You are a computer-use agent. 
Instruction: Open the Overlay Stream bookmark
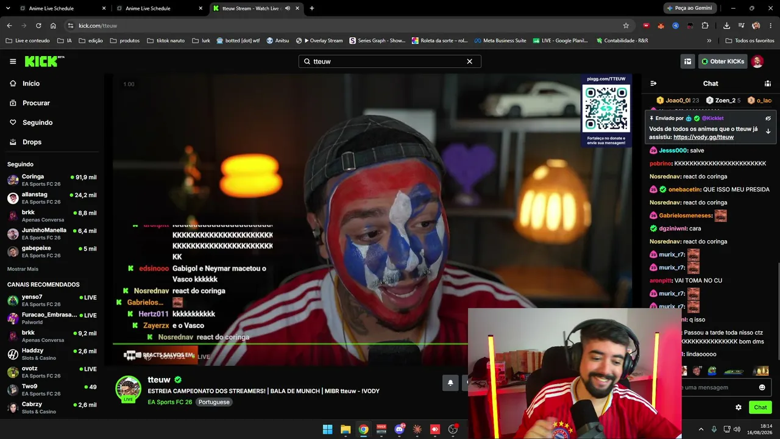319,41
